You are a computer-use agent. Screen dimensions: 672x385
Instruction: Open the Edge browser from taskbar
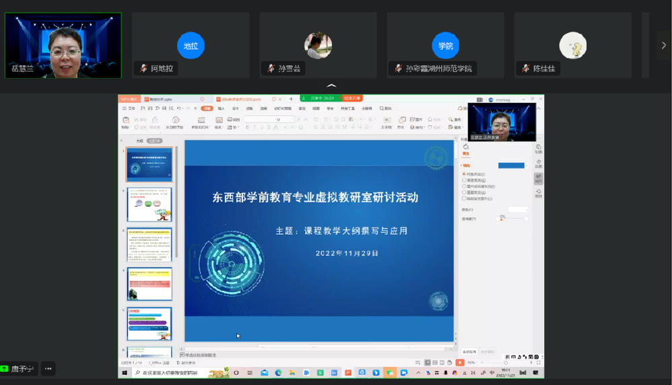point(277,372)
